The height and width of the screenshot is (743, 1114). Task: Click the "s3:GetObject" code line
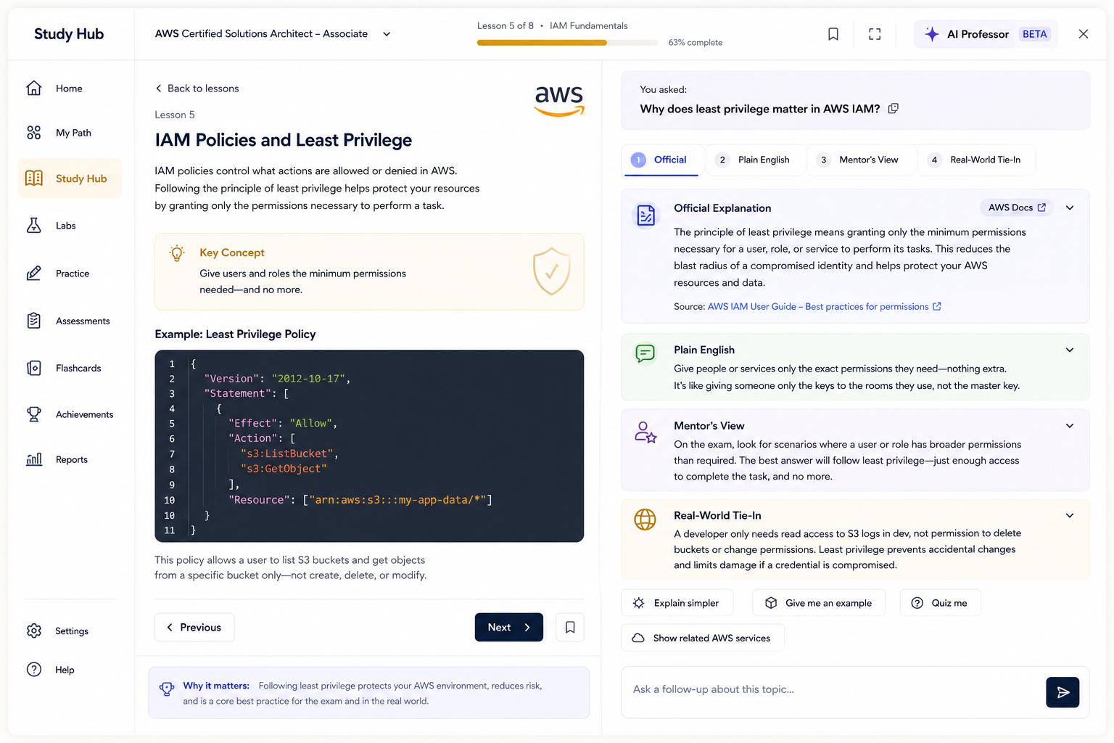click(x=284, y=469)
